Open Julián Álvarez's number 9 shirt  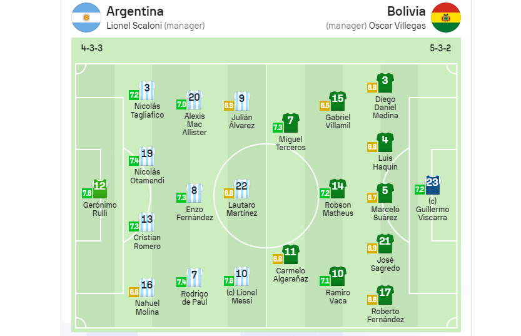click(x=241, y=101)
